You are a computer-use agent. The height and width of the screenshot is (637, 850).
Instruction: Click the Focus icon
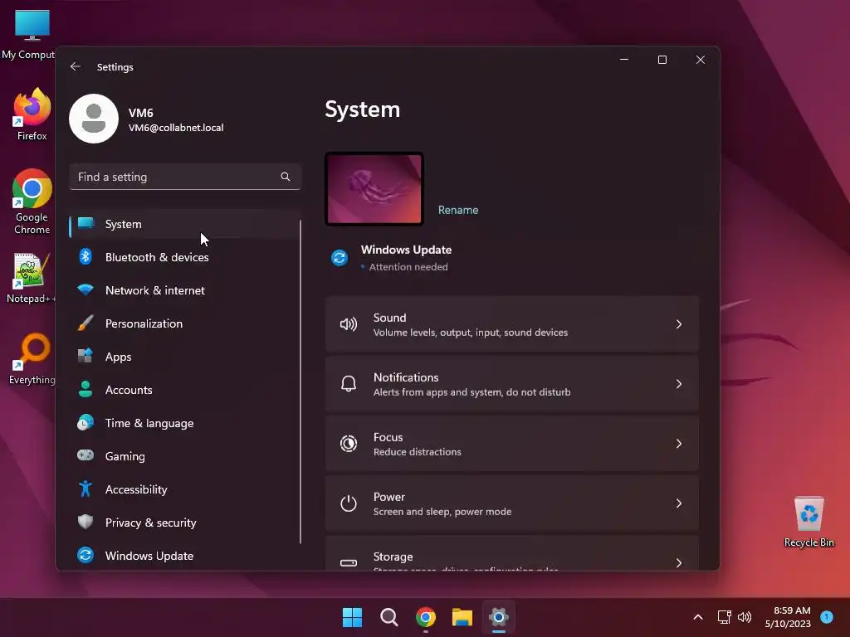349,443
